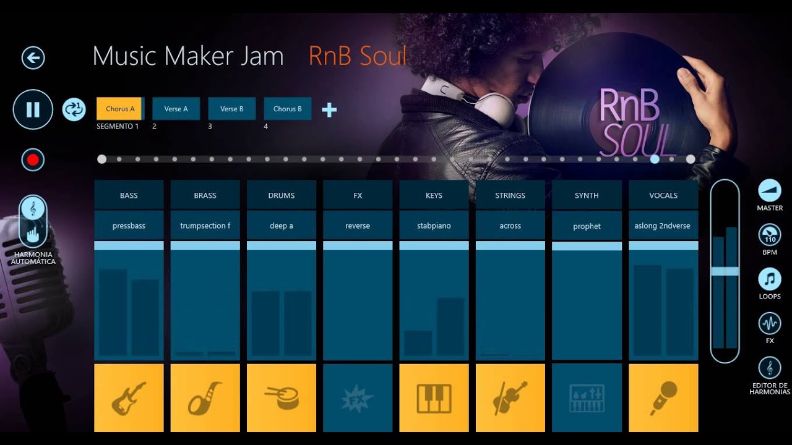This screenshot has height=445, width=792.
Task: Adjust the Drums channel volume fader
Action: (x=282, y=245)
